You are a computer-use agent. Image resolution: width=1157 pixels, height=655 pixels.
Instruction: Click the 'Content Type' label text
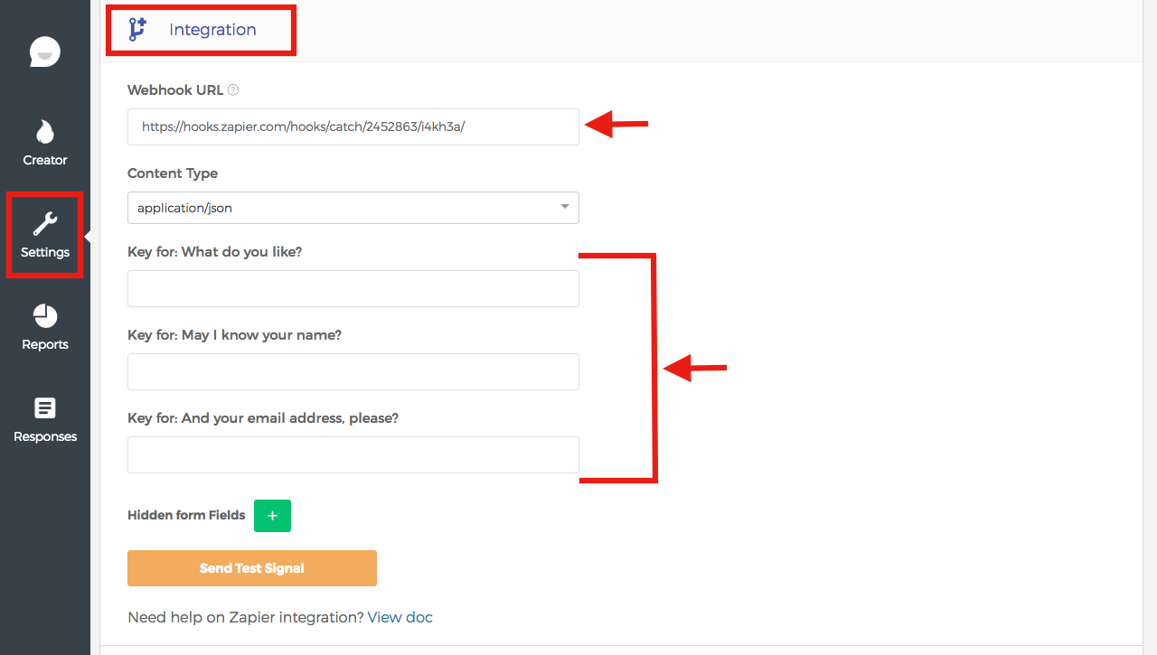click(173, 173)
